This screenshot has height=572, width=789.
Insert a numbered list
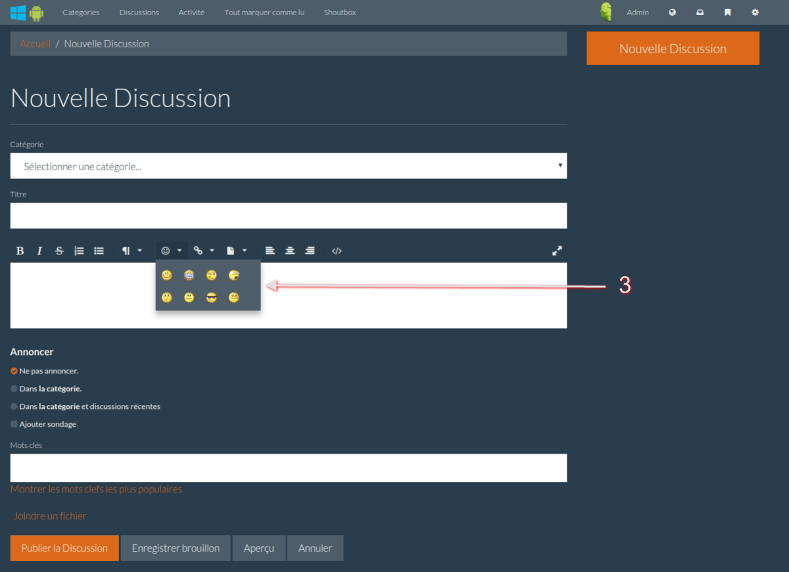click(79, 250)
